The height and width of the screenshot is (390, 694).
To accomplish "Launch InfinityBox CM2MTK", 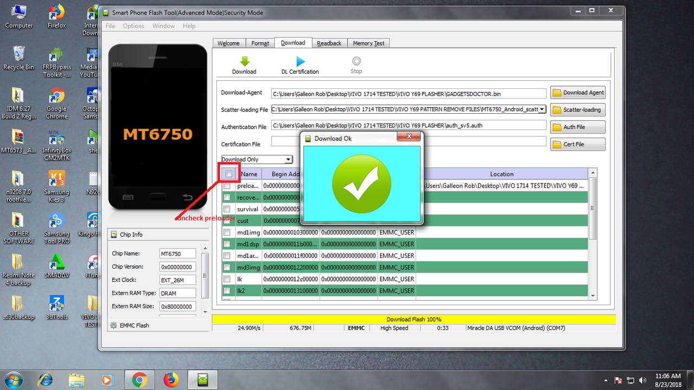I will click(56, 145).
